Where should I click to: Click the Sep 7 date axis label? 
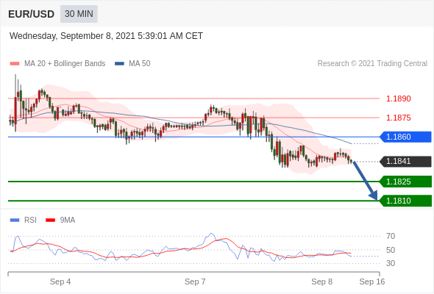point(195,282)
